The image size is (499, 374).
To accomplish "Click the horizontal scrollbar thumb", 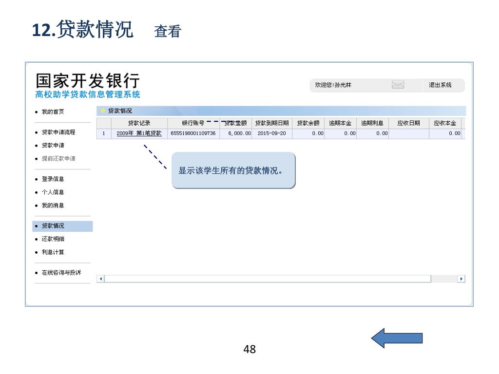I will pyautogui.click(x=268, y=279).
